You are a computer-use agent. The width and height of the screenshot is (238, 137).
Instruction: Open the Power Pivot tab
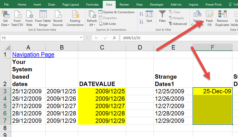(x=213, y=5)
